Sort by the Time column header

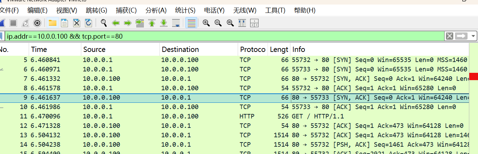(x=55, y=49)
